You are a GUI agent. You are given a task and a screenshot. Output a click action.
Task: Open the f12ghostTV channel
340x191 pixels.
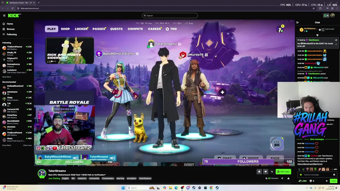point(17,59)
